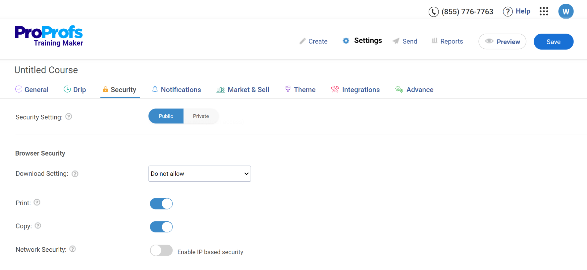Viewport: 587px width, 270px height.
Task: Open the Reports section
Action: coord(447,41)
